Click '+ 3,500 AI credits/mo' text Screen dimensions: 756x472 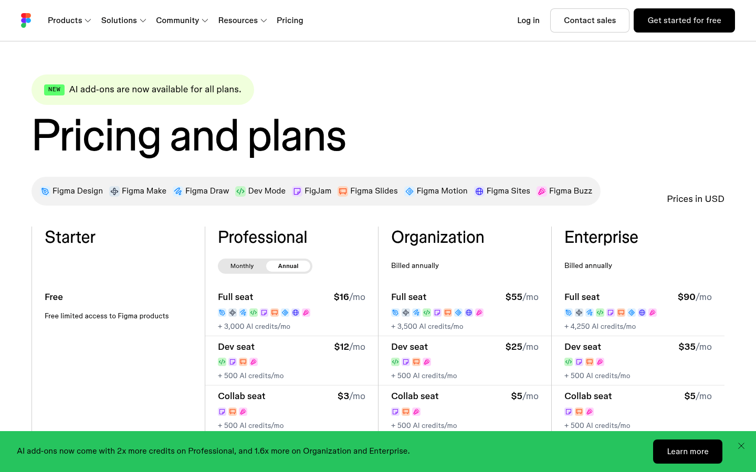tap(427, 326)
